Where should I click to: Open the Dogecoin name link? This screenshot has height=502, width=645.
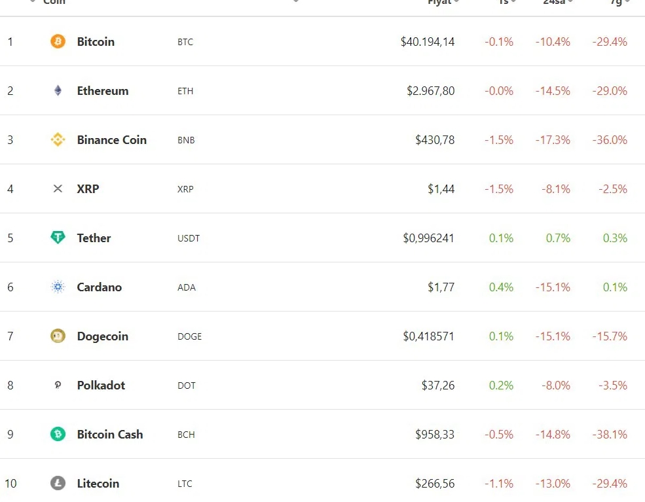tap(103, 336)
